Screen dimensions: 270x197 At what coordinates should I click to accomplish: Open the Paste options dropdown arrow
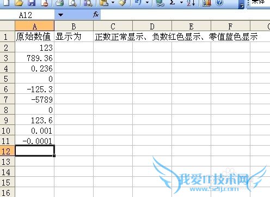tap(113, 2)
